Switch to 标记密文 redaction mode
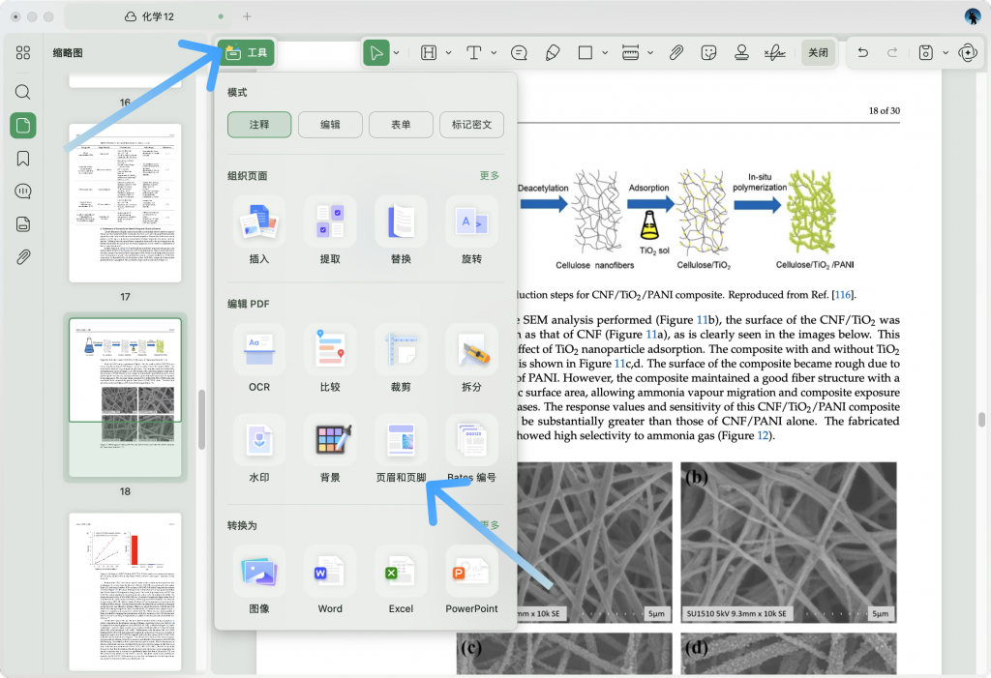The height and width of the screenshot is (678, 991). [471, 125]
